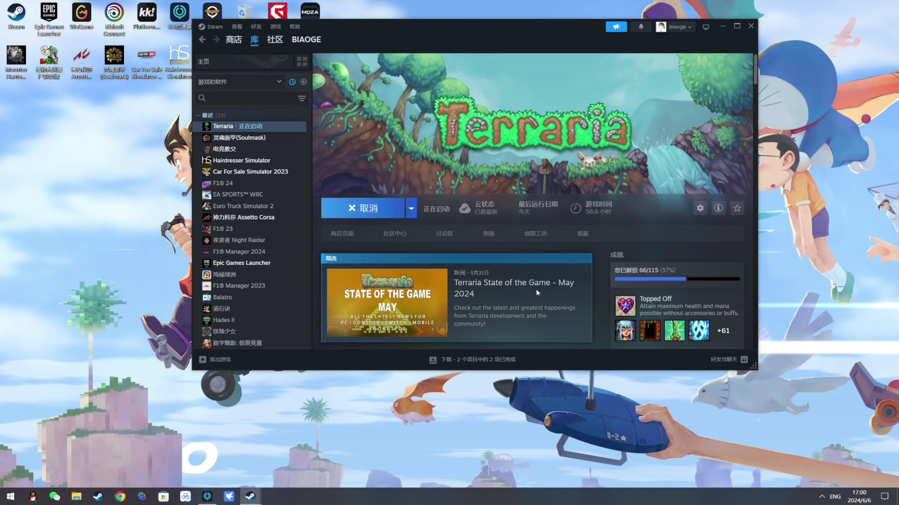Screen dimensions: 899x505
Task: Switch to collections grid view icon
Action: [x=302, y=61]
